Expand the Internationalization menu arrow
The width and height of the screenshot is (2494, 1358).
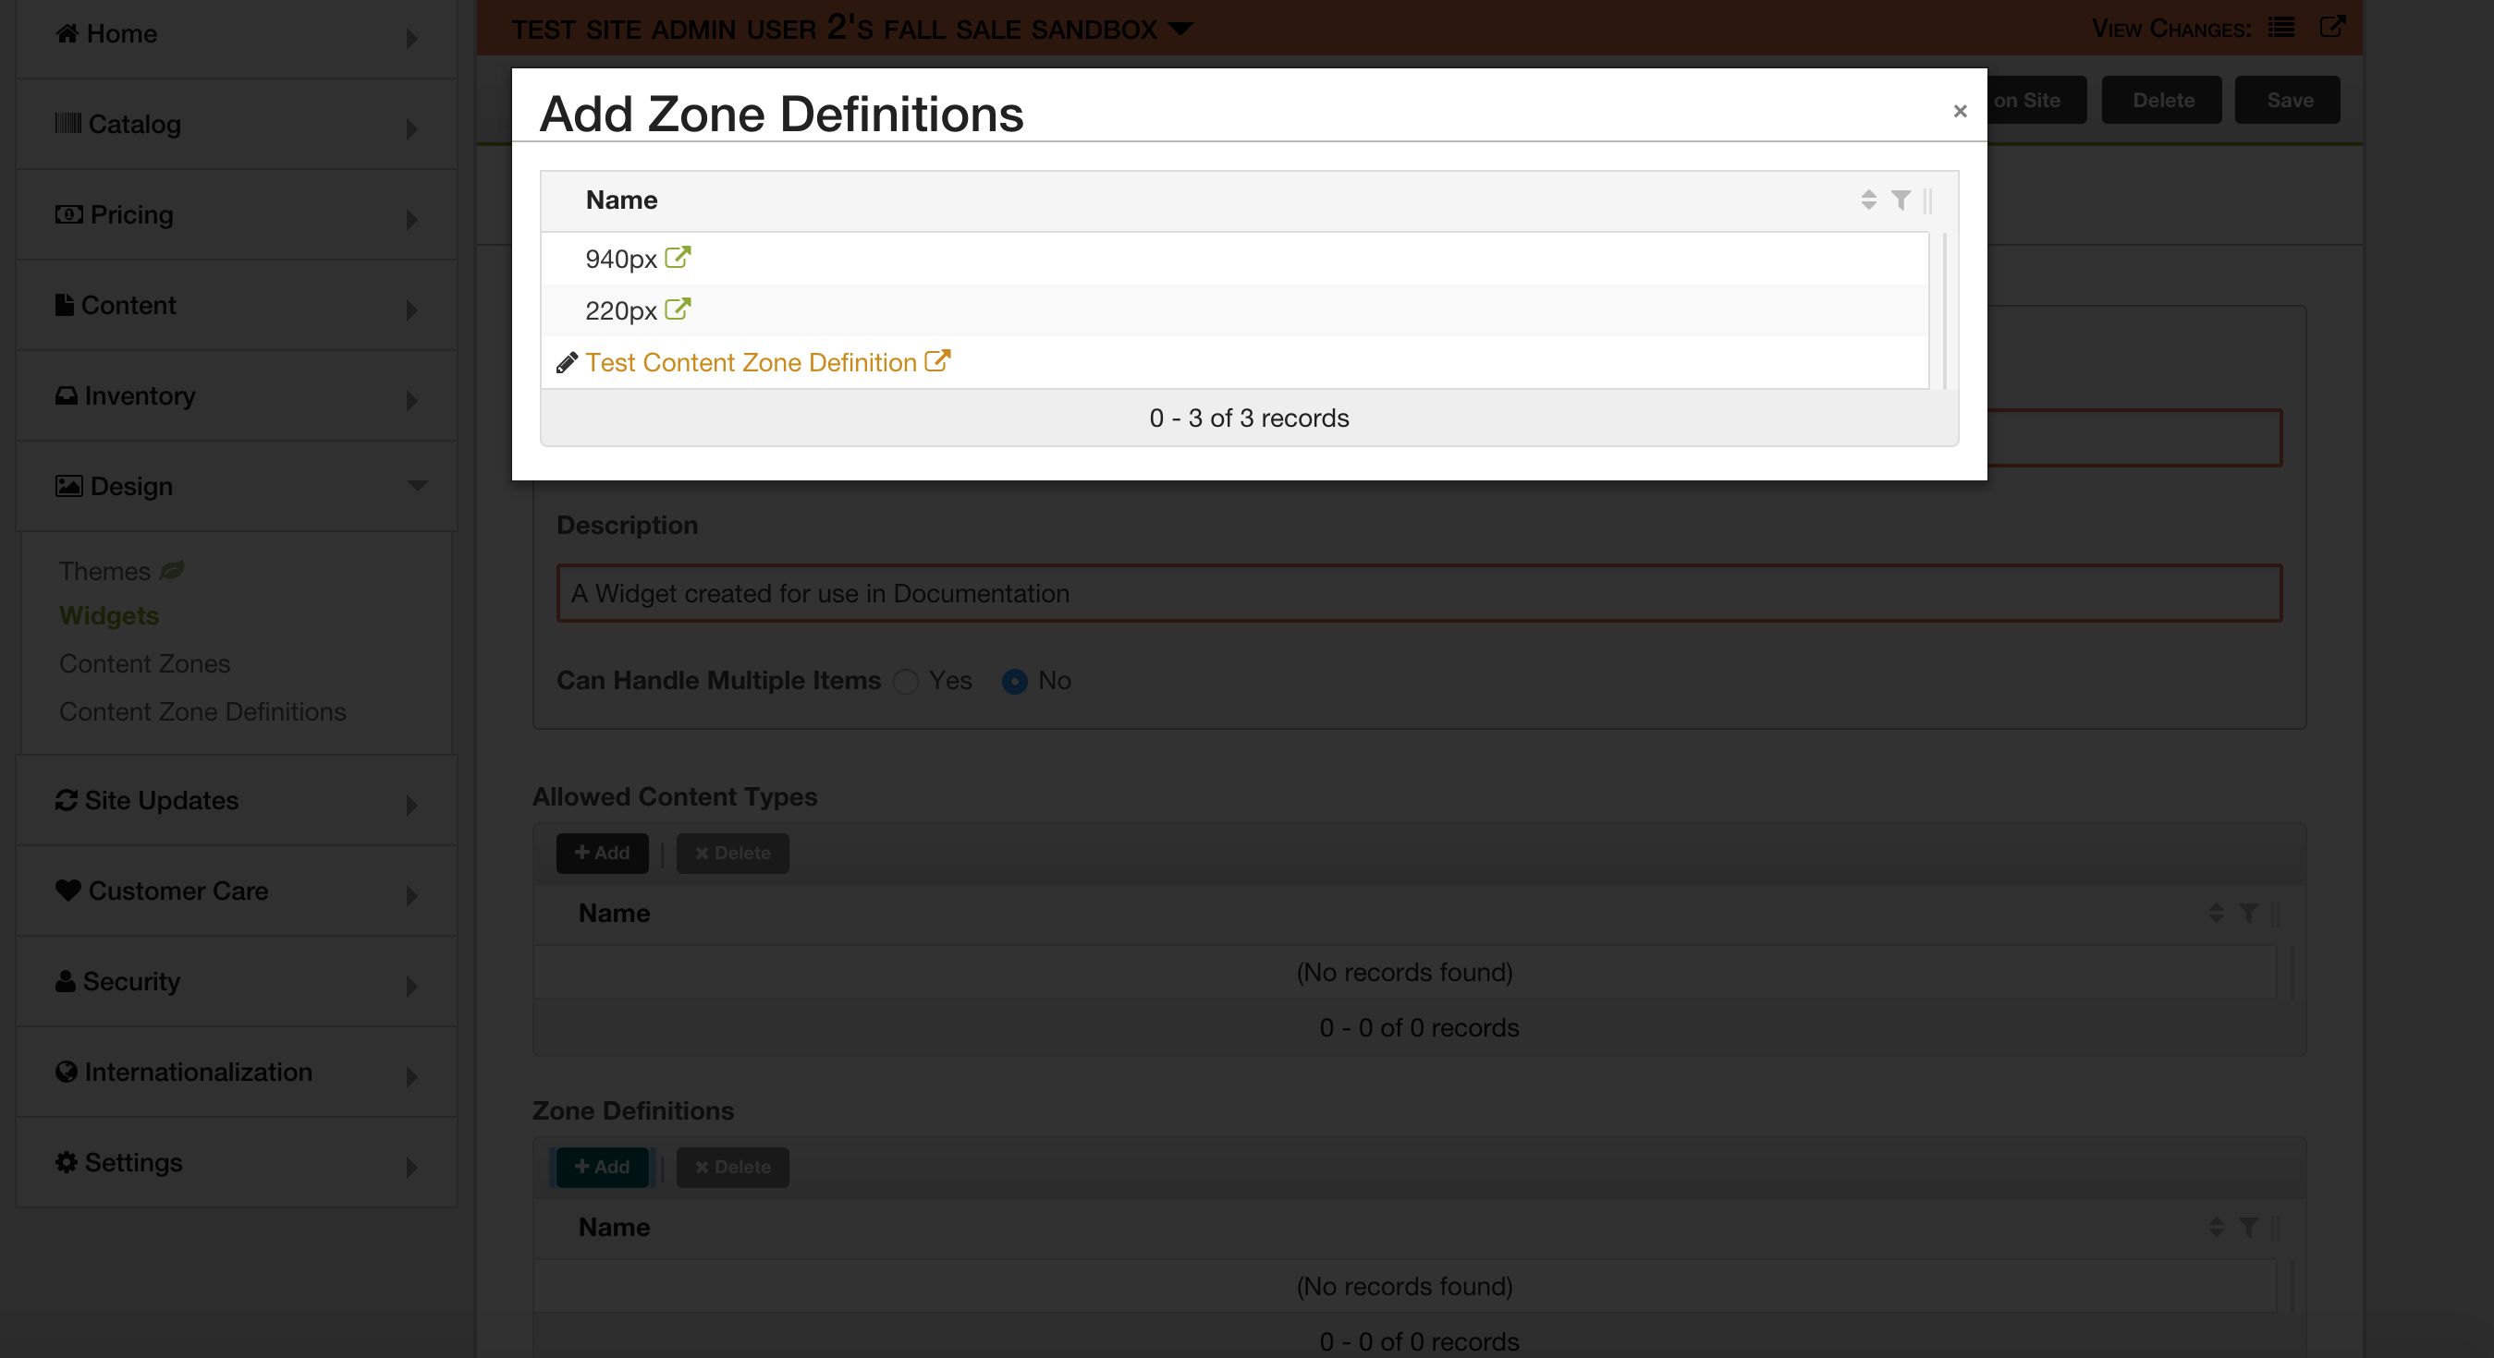(411, 1076)
